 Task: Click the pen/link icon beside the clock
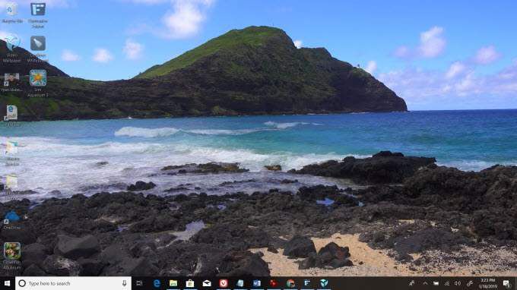(x=470, y=283)
